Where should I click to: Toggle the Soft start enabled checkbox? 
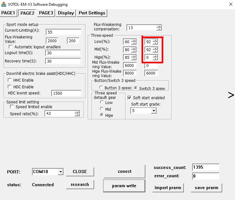coord(130,98)
